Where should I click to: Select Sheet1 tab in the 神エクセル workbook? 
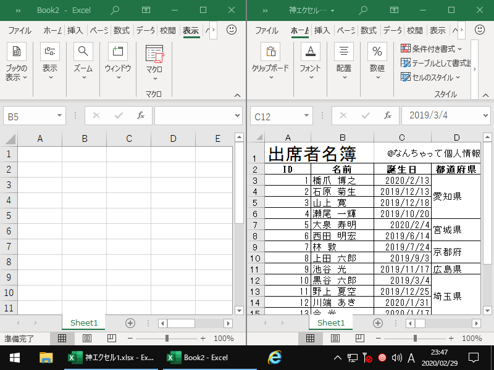click(331, 323)
